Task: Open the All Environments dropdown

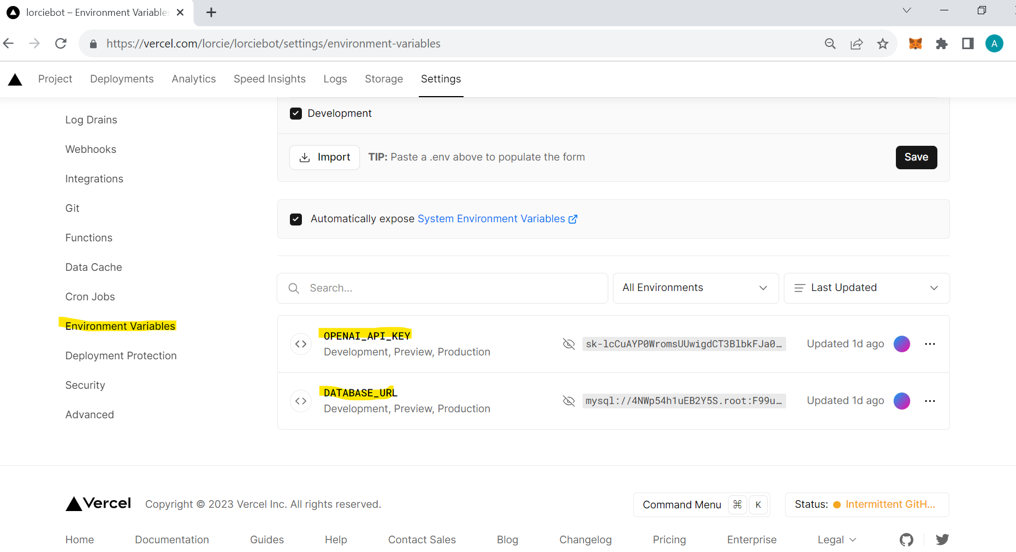Action: (695, 288)
